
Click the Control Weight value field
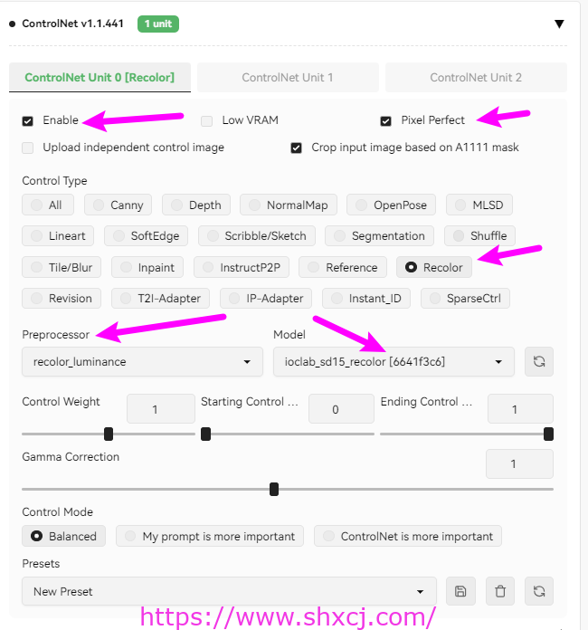pyautogui.click(x=161, y=409)
